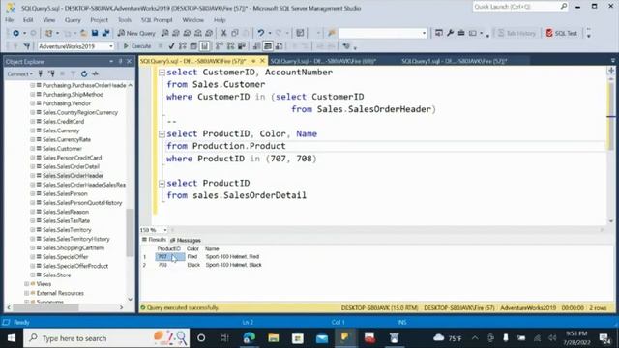The width and height of the screenshot is (619, 348).
Task: Click the New Query button
Action: click(136, 33)
